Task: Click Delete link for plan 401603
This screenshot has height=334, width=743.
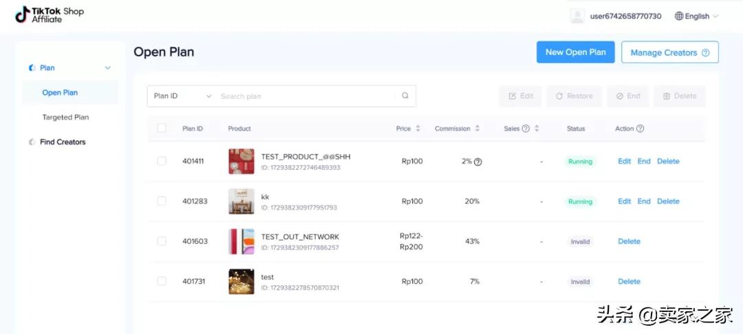Action: click(x=629, y=241)
